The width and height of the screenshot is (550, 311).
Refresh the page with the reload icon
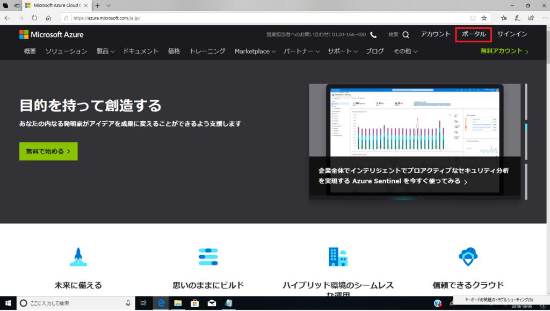click(x=34, y=18)
